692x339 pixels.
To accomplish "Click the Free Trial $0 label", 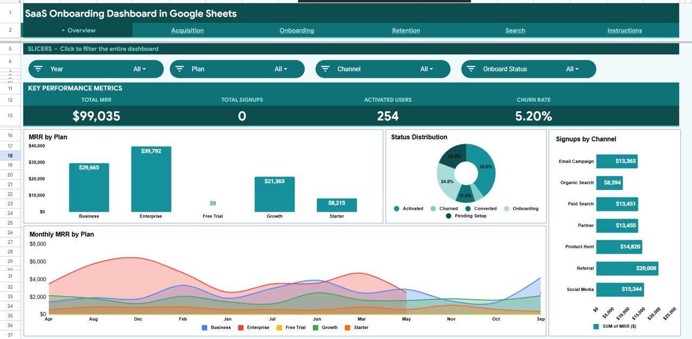I will 213,204.
